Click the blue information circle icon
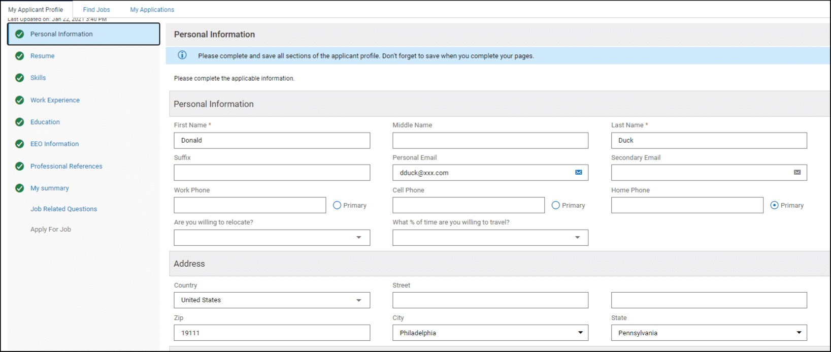Viewport: 831px width, 352px height. coord(182,55)
